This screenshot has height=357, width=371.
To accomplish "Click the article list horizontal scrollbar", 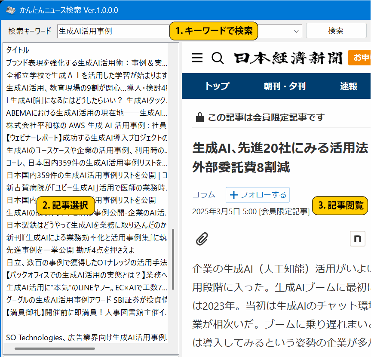I will tap(55, 348).
